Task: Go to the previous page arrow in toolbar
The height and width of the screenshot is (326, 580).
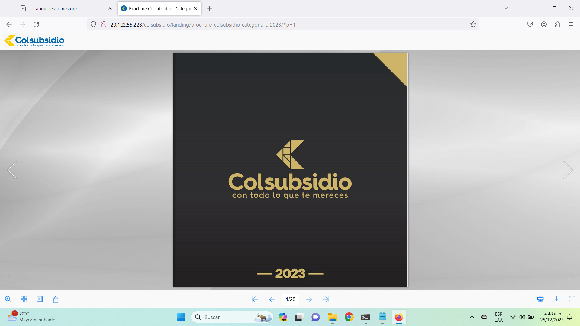Action: point(272,299)
